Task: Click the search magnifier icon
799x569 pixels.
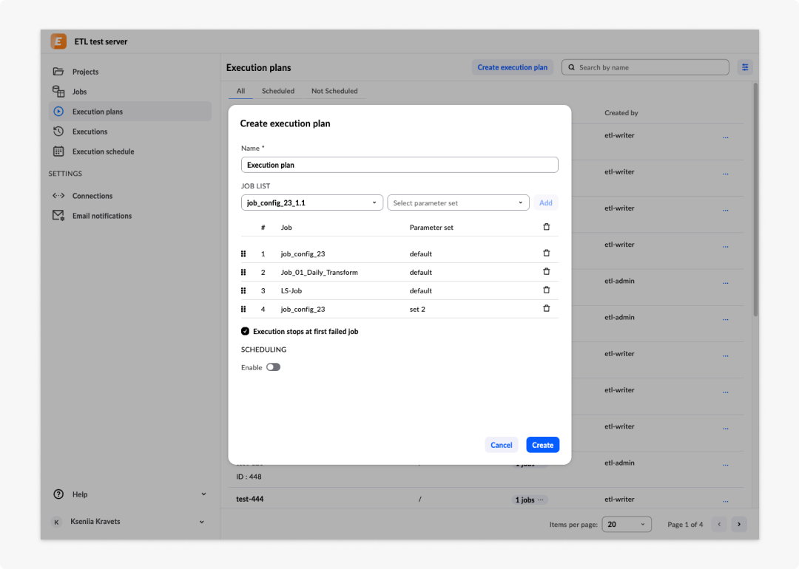Action: point(571,67)
